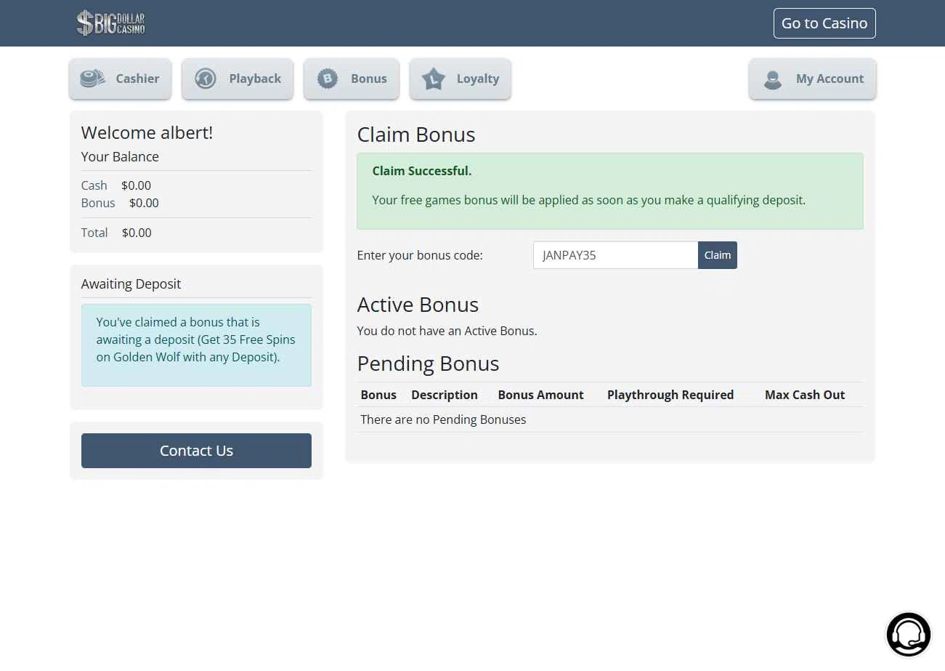Click the Claim button
The width and height of the screenshot is (945, 671).
pyautogui.click(x=718, y=255)
